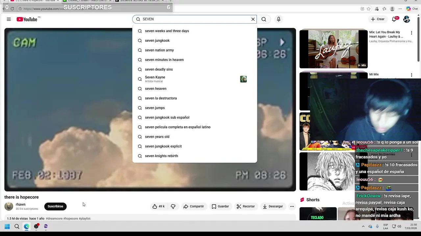Save video with Guardar button
Image resolution: width=421 pixels, height=236 pixels.
coord(220,206)
